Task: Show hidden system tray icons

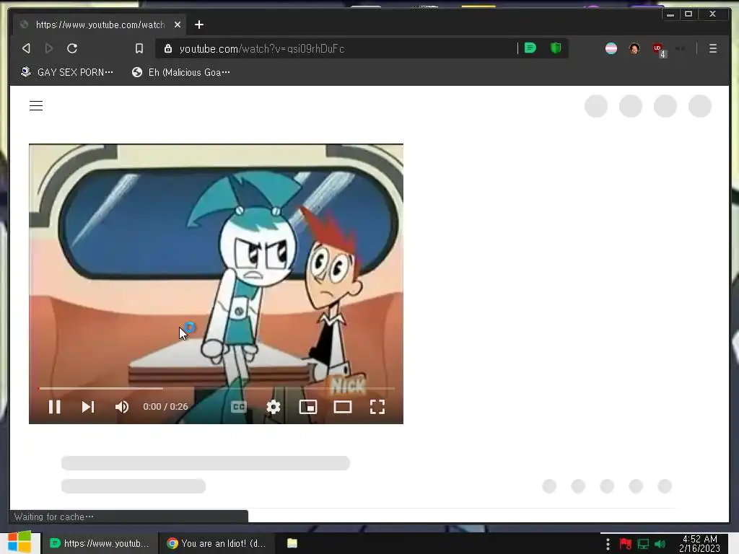Action: (x=608, y=544)
